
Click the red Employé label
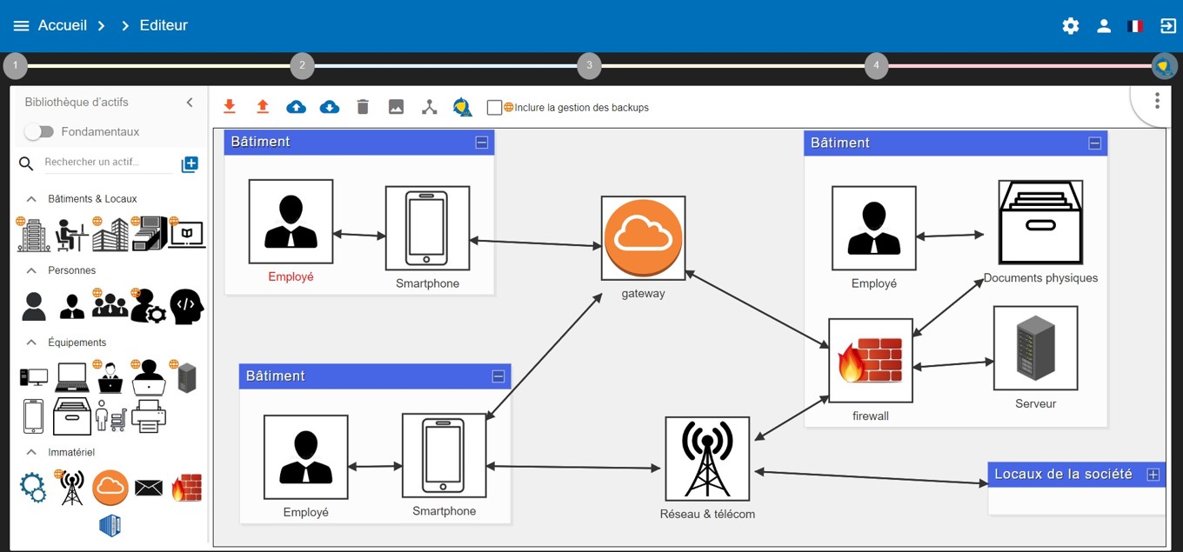tap(291, 276)
